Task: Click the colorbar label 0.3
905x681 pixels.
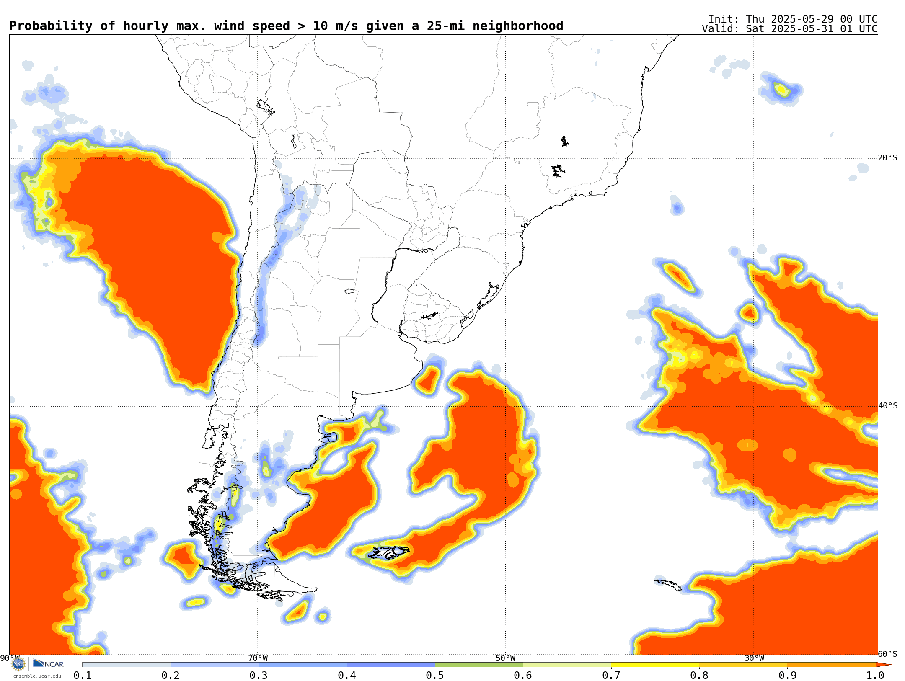Action: (x=259, y=675)
